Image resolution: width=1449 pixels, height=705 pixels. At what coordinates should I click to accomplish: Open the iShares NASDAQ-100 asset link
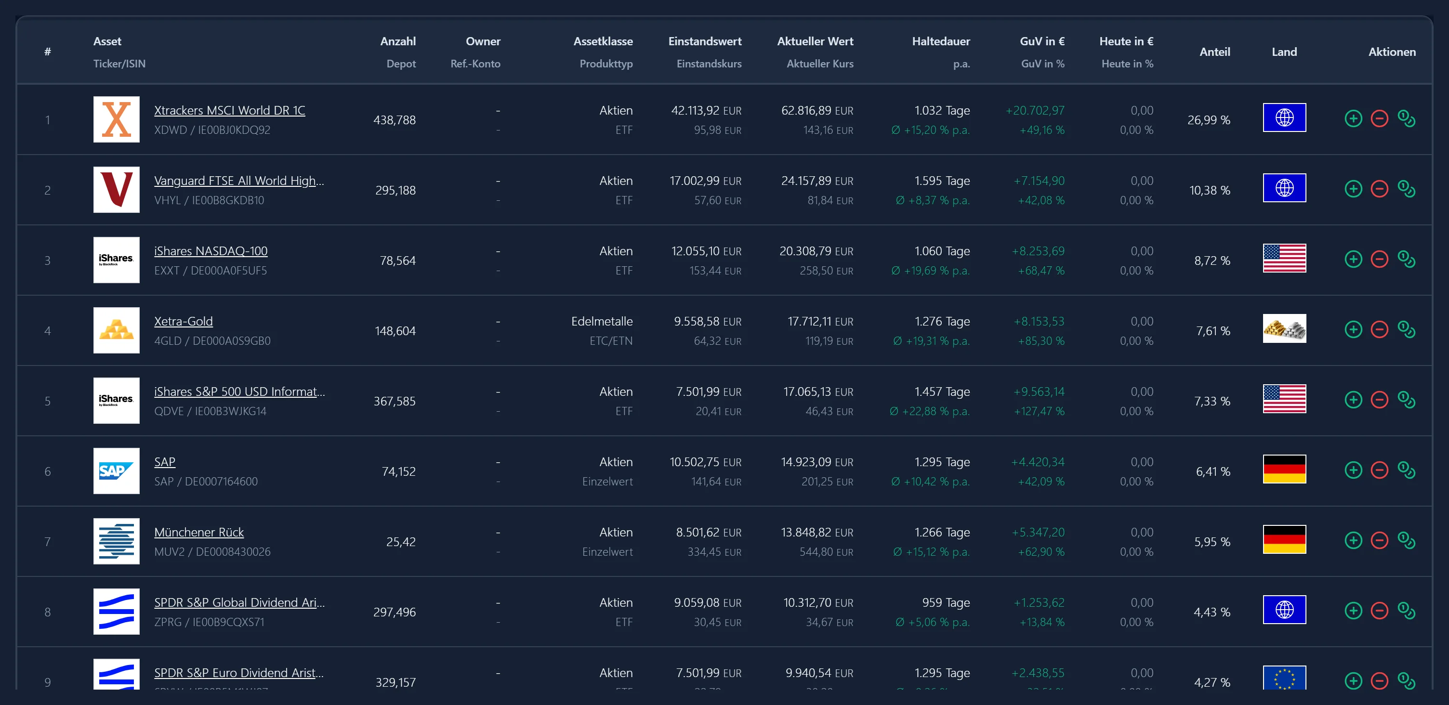pyautogui.click(x=211, y=251)
